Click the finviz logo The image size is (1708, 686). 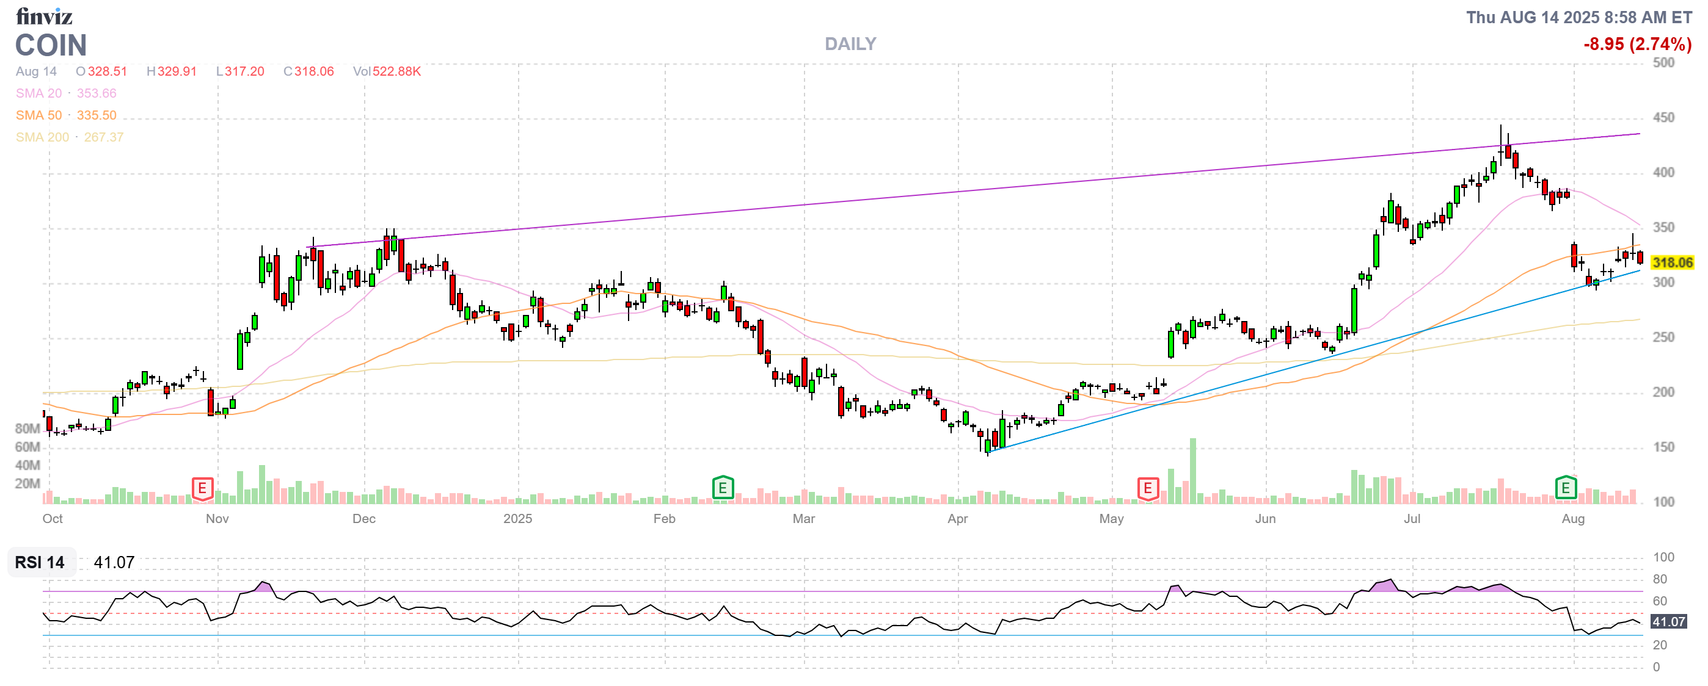coord(44,16)
